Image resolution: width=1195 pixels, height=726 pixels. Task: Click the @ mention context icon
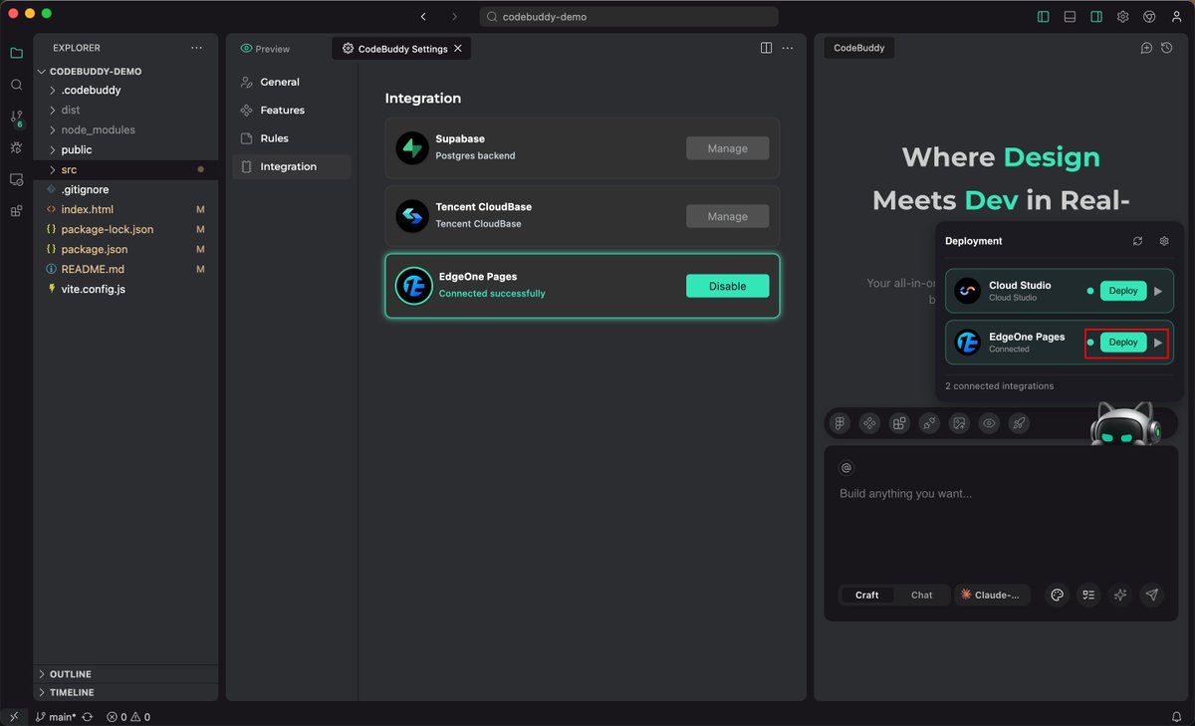(x=846, y=468)
